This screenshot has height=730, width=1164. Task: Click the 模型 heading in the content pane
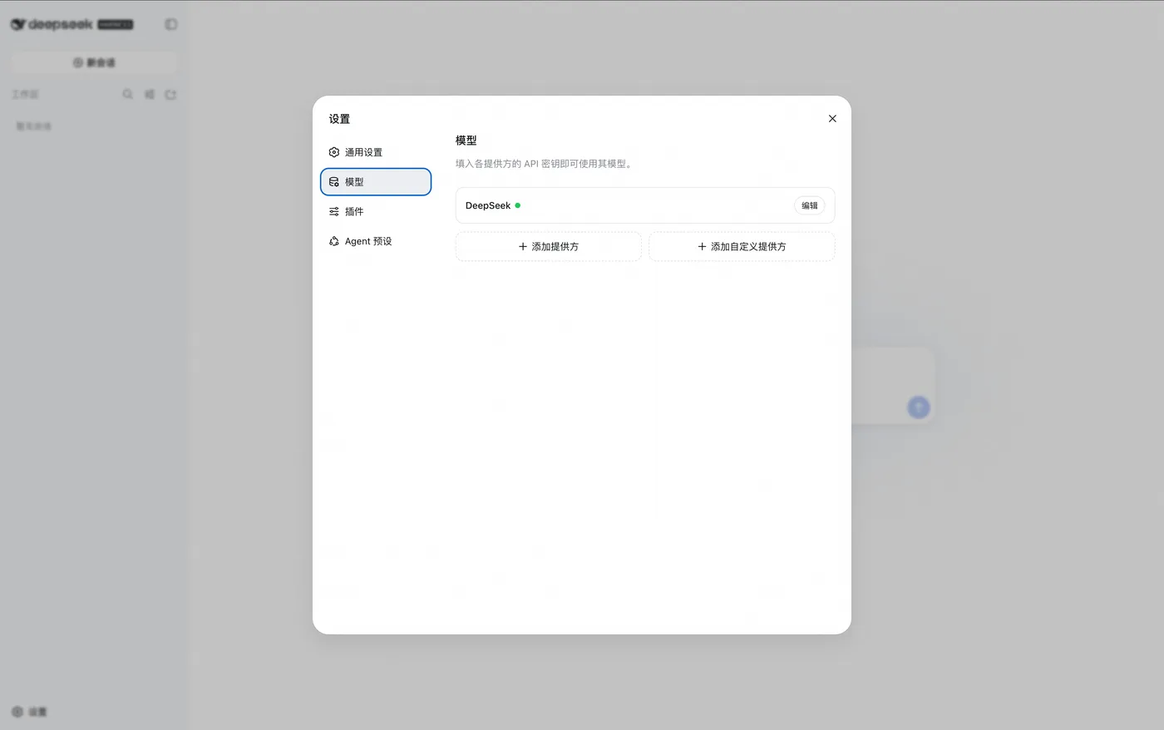coord(466,141)
